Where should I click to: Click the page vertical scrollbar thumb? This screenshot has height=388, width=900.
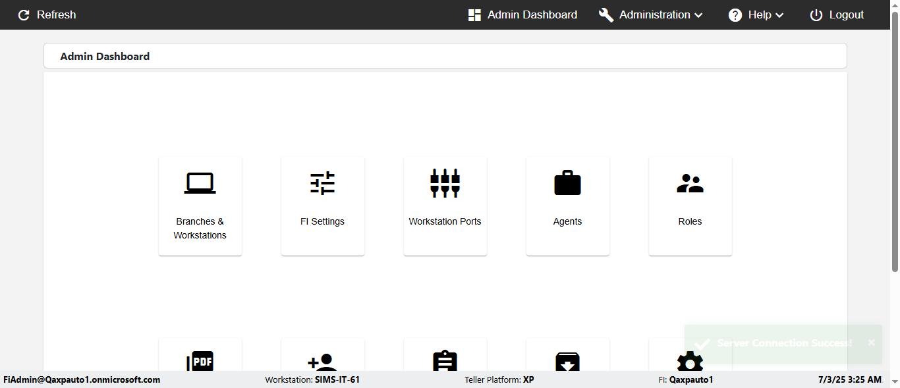[895, 140]
